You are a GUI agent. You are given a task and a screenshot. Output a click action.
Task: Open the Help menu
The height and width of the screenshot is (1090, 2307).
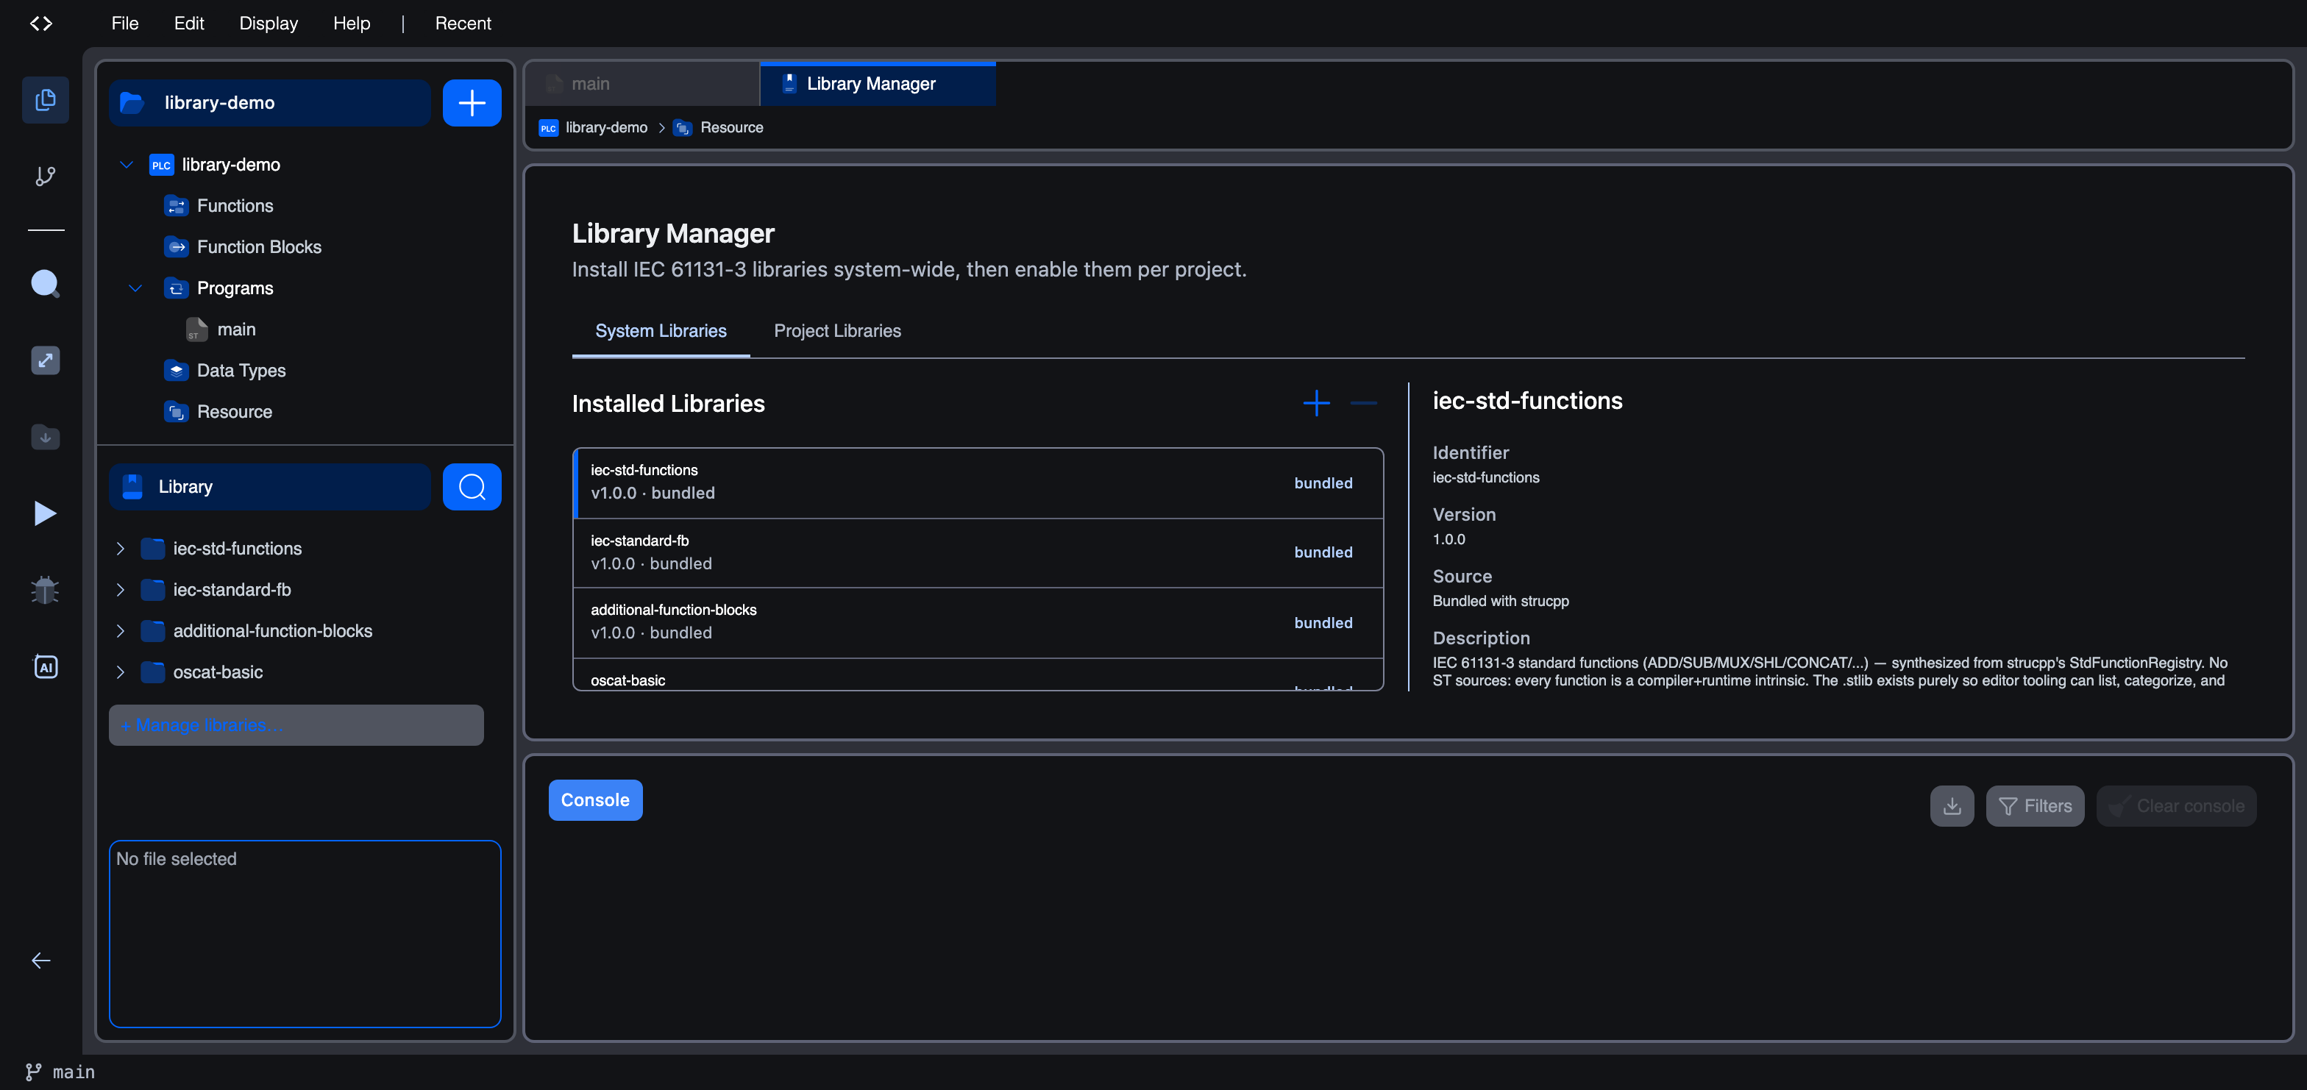click(351, 24)
